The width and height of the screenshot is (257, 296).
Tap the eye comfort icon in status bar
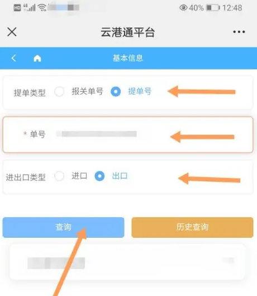(183, 8)
